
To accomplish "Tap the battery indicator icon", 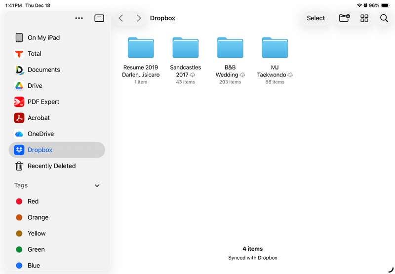I will pos(386,5).
